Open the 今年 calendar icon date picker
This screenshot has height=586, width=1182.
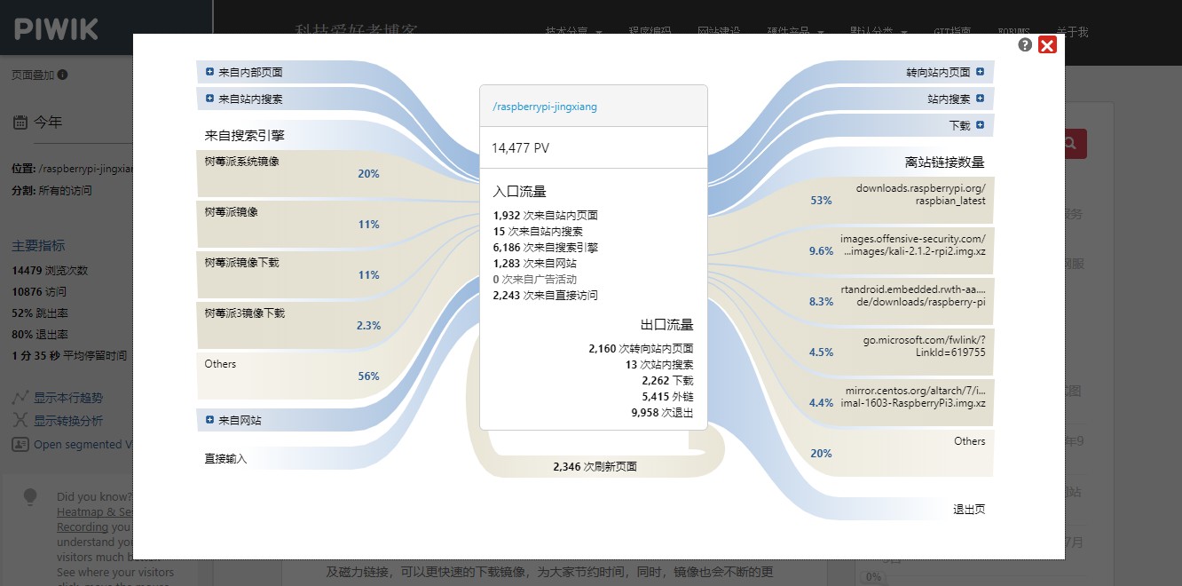[20, 123]
